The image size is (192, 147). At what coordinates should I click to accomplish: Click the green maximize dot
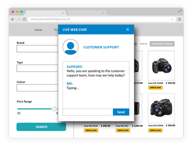[22, 12]
